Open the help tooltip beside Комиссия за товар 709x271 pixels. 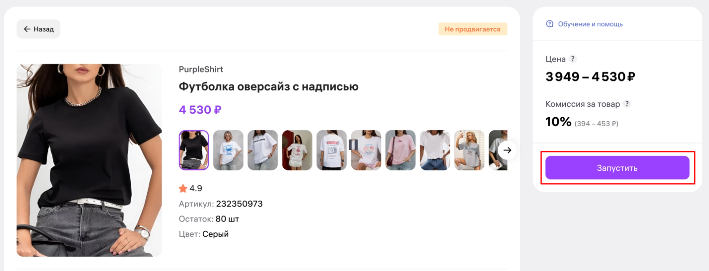coord(627,104)
